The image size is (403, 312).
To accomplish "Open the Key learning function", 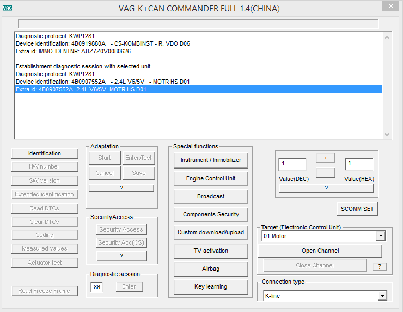I will [x=211, y=287].
